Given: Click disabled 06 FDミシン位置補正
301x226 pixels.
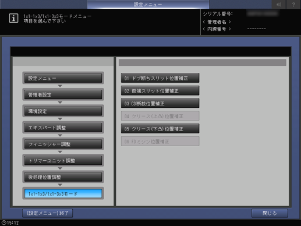Looking at the screenshot, I should (x=160, y=141).
